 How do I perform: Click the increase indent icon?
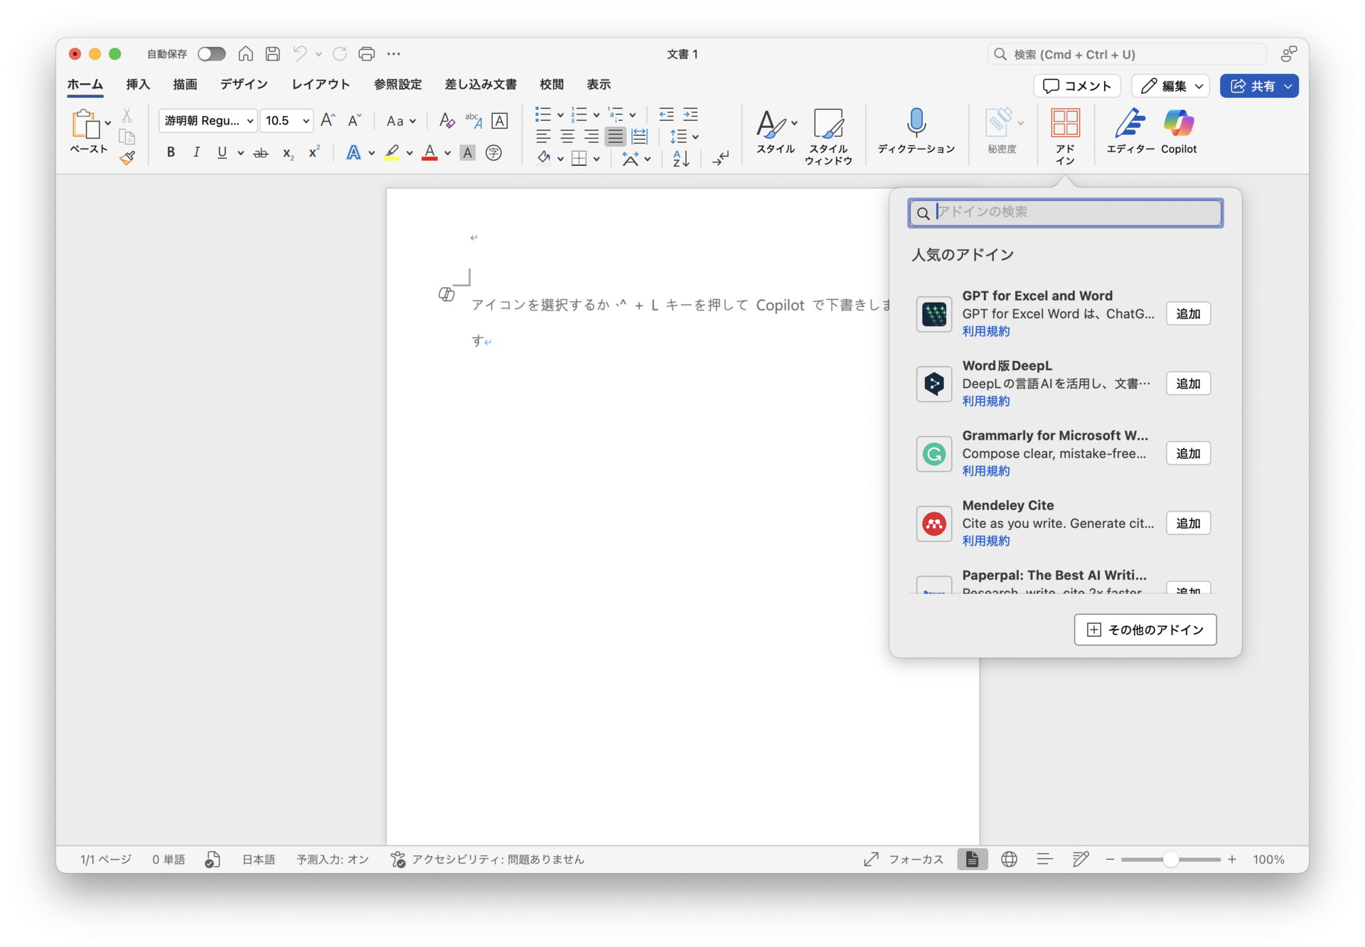point(690,114)
